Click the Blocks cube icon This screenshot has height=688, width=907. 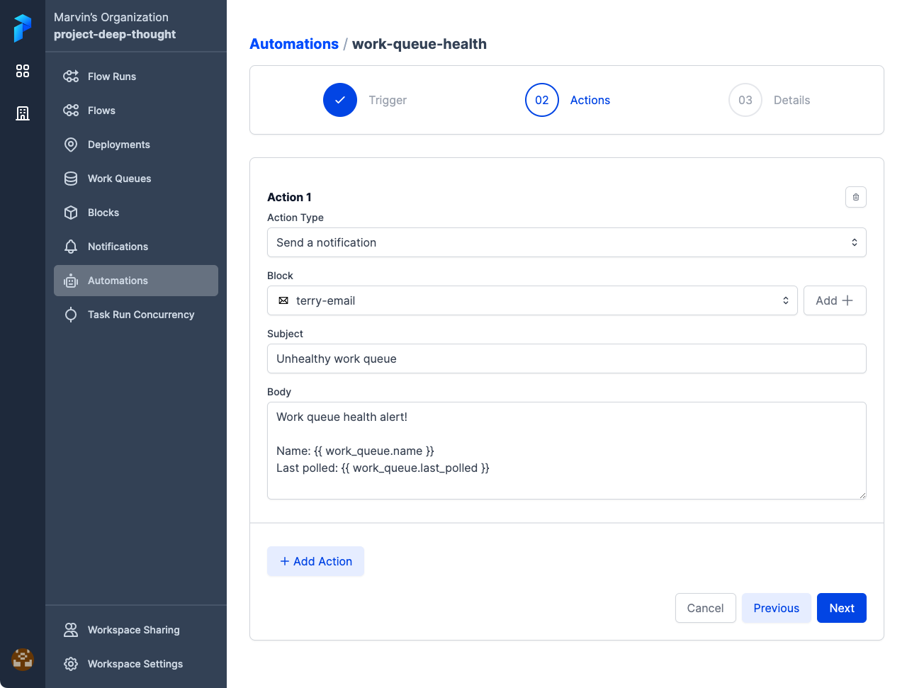point(71,213)
